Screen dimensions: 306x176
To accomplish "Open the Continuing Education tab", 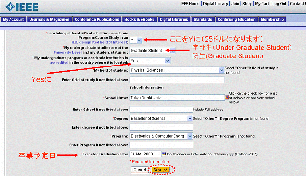I will point(237,19).
